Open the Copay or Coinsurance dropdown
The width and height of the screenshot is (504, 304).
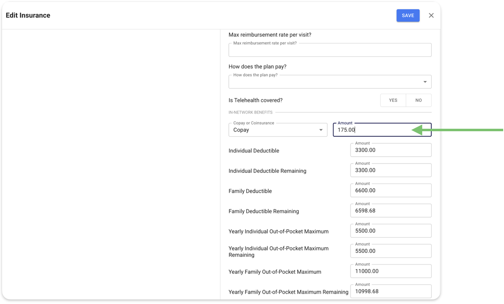(x=274, y=130)
